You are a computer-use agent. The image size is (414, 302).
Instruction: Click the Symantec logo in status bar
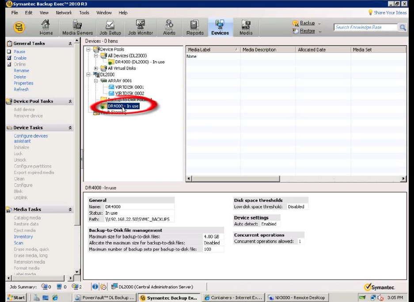click(x=379, y=287)
